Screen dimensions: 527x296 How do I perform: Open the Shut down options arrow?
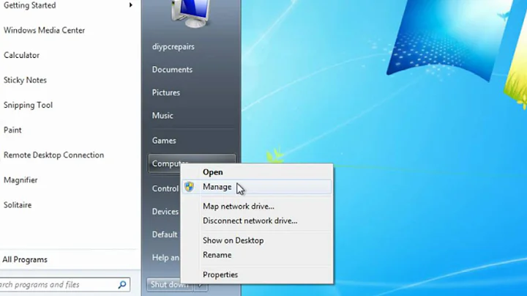pos(201,285)
